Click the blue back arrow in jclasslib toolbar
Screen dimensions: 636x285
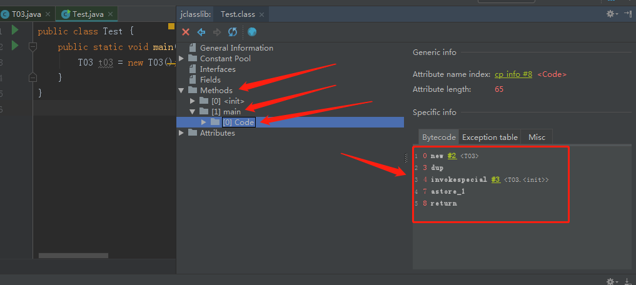(x=201, y=32)
